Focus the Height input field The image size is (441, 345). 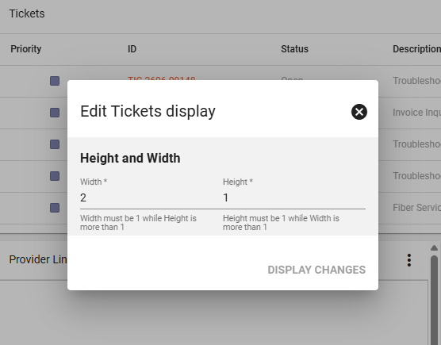point(294,197)
